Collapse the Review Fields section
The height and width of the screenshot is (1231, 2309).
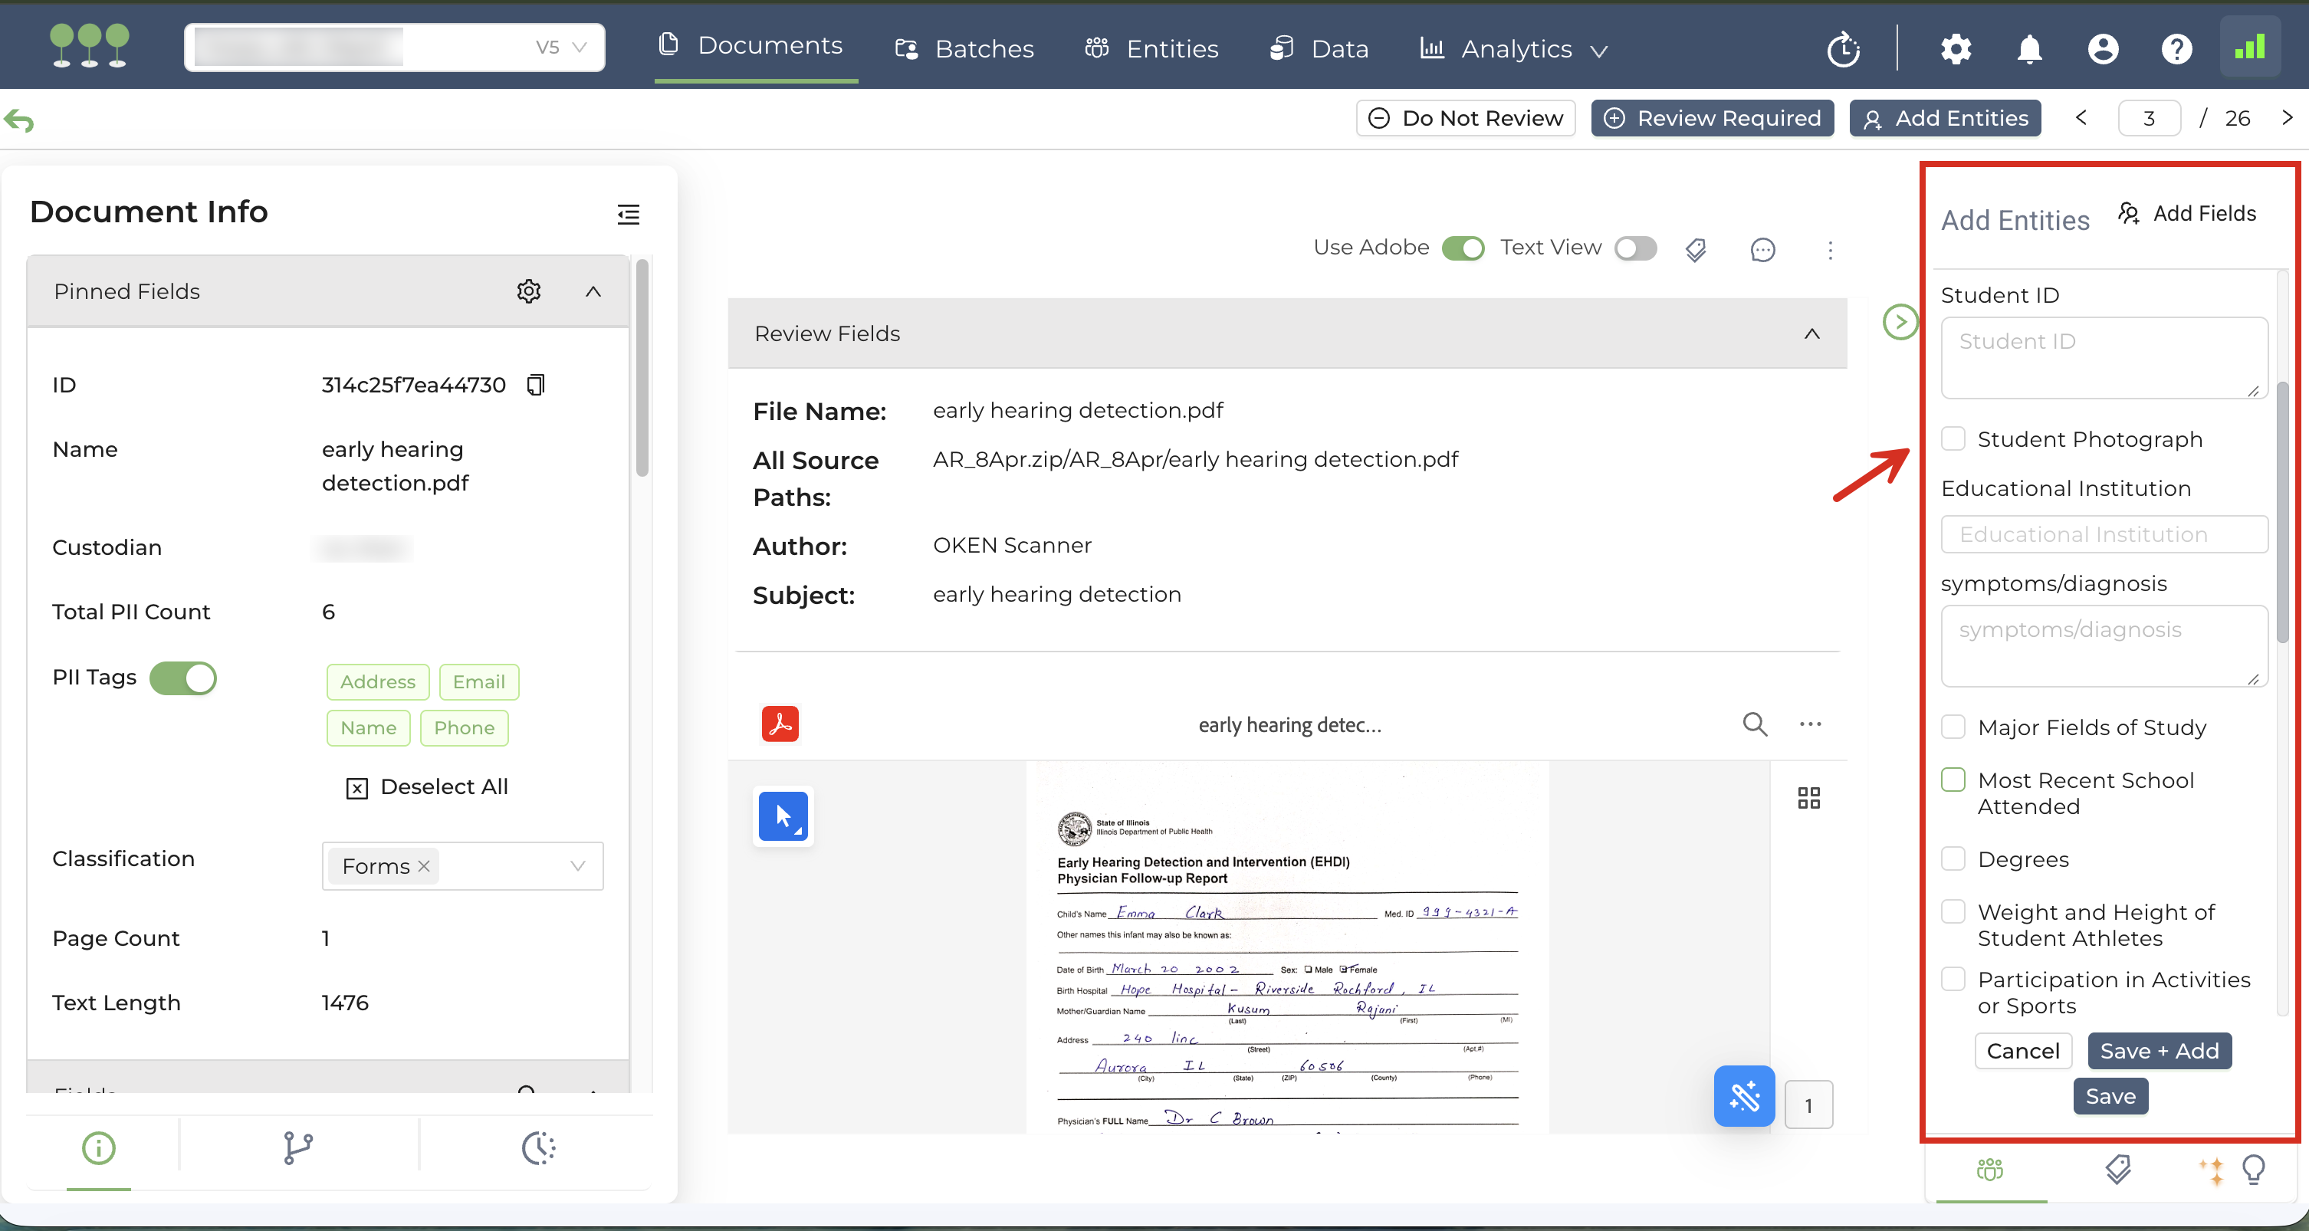pos(1811,333)
